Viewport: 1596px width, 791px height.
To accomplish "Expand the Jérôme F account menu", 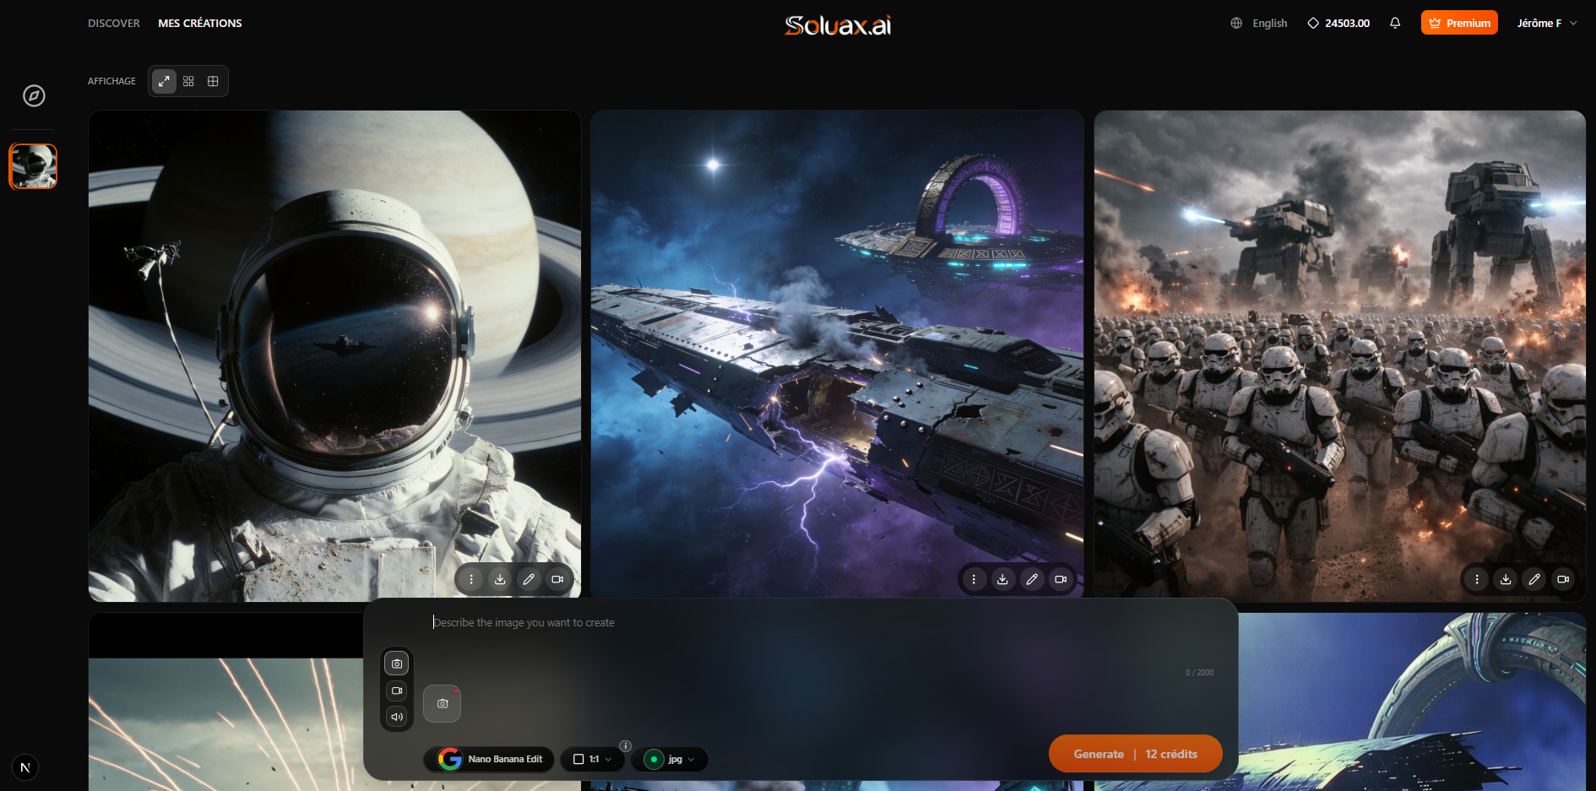I will [1546, 23].
